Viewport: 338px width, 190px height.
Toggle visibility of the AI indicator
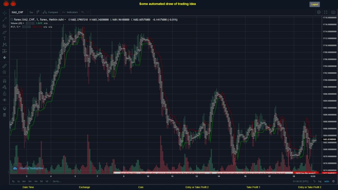click(23, 27)
